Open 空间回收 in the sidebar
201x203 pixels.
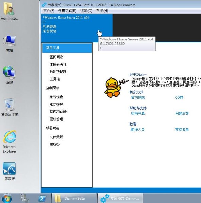point(56,57)
